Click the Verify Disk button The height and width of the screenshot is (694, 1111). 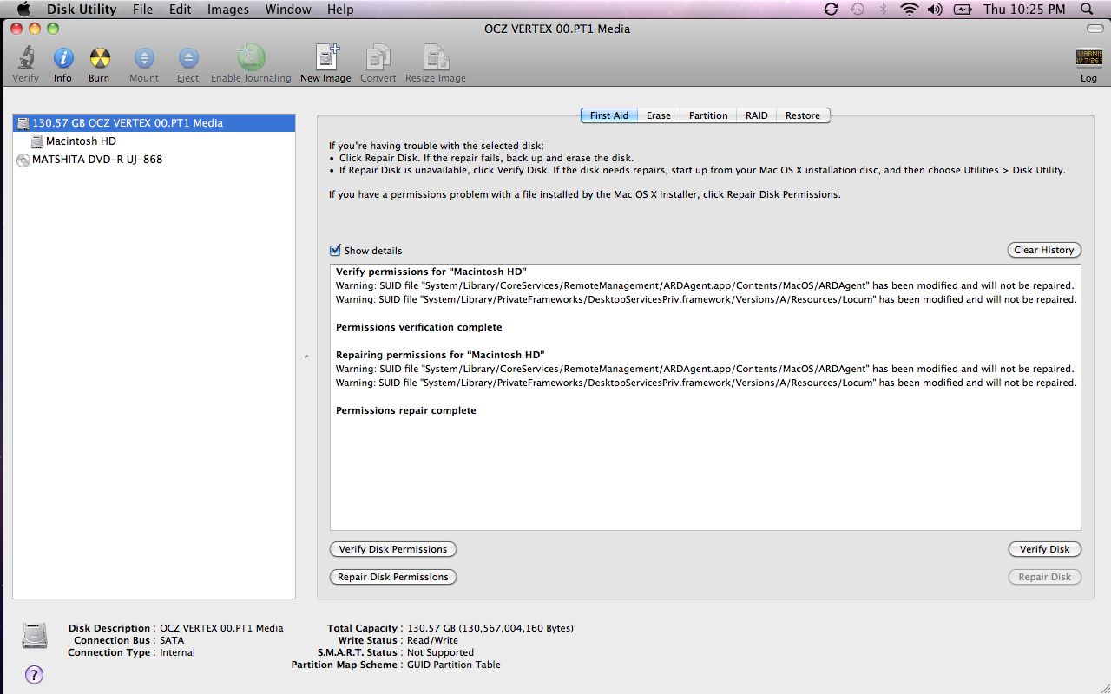coord(1044,549)
